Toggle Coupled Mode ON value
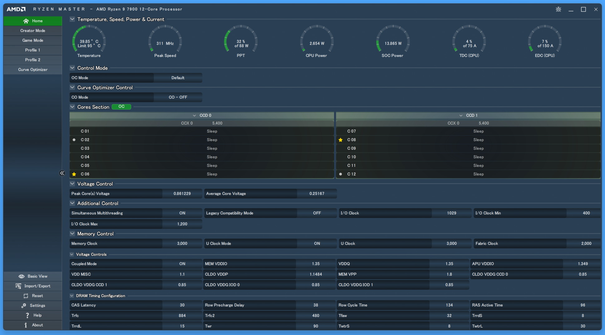This screenshot has height=335, width=605. pos(182,264)
